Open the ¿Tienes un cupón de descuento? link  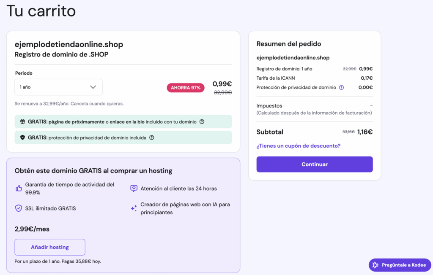click(298, 146)
